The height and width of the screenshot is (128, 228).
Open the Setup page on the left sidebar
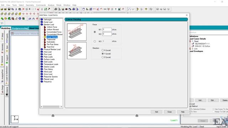[2, 36]
